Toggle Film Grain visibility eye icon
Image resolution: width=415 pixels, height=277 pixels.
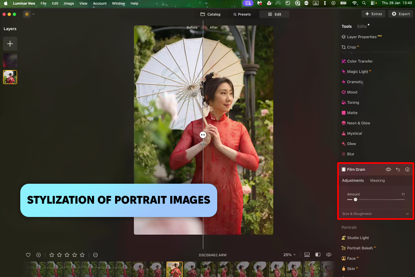point(388,170)
